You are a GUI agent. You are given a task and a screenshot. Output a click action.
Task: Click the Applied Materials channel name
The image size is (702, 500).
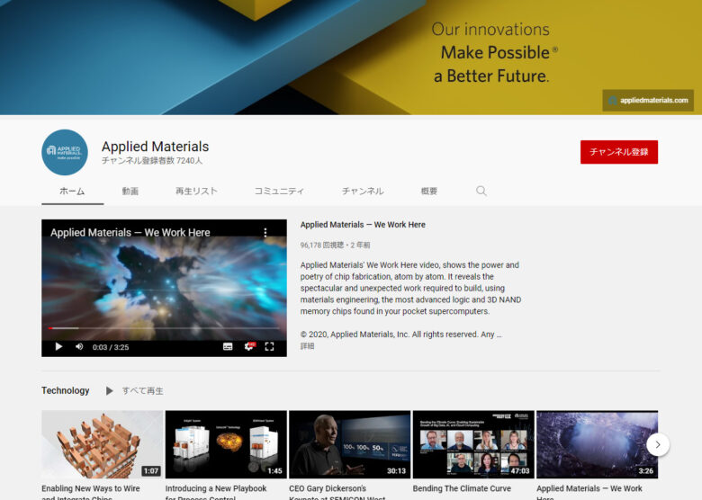click(155, 147)
